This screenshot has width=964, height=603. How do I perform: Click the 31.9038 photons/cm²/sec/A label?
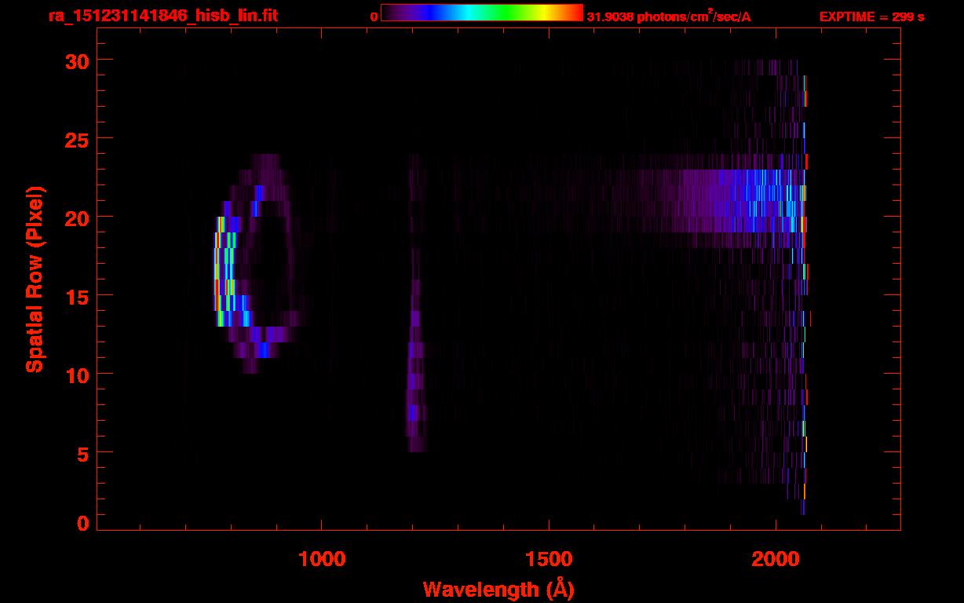click(x=669, y=16)
